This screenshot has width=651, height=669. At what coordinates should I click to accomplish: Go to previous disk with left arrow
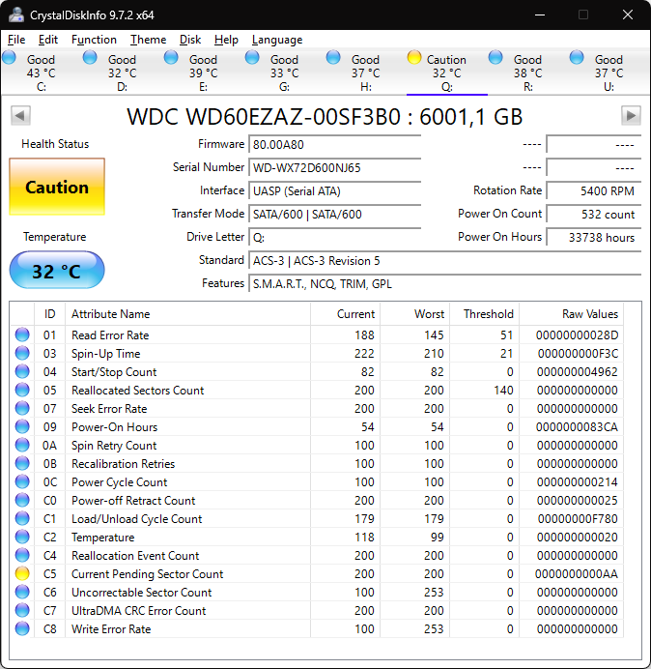tap(19, 116)
